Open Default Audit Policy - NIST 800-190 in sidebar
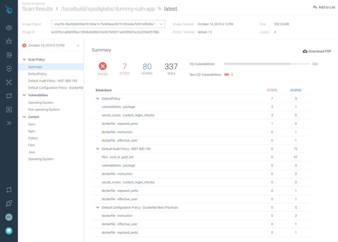The width and height of the screenshot is (338, 242). 53,81
